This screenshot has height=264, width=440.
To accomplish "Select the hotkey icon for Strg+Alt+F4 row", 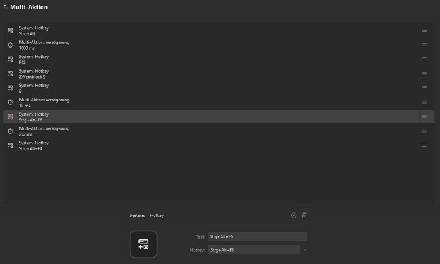I will tap(11, 145).
